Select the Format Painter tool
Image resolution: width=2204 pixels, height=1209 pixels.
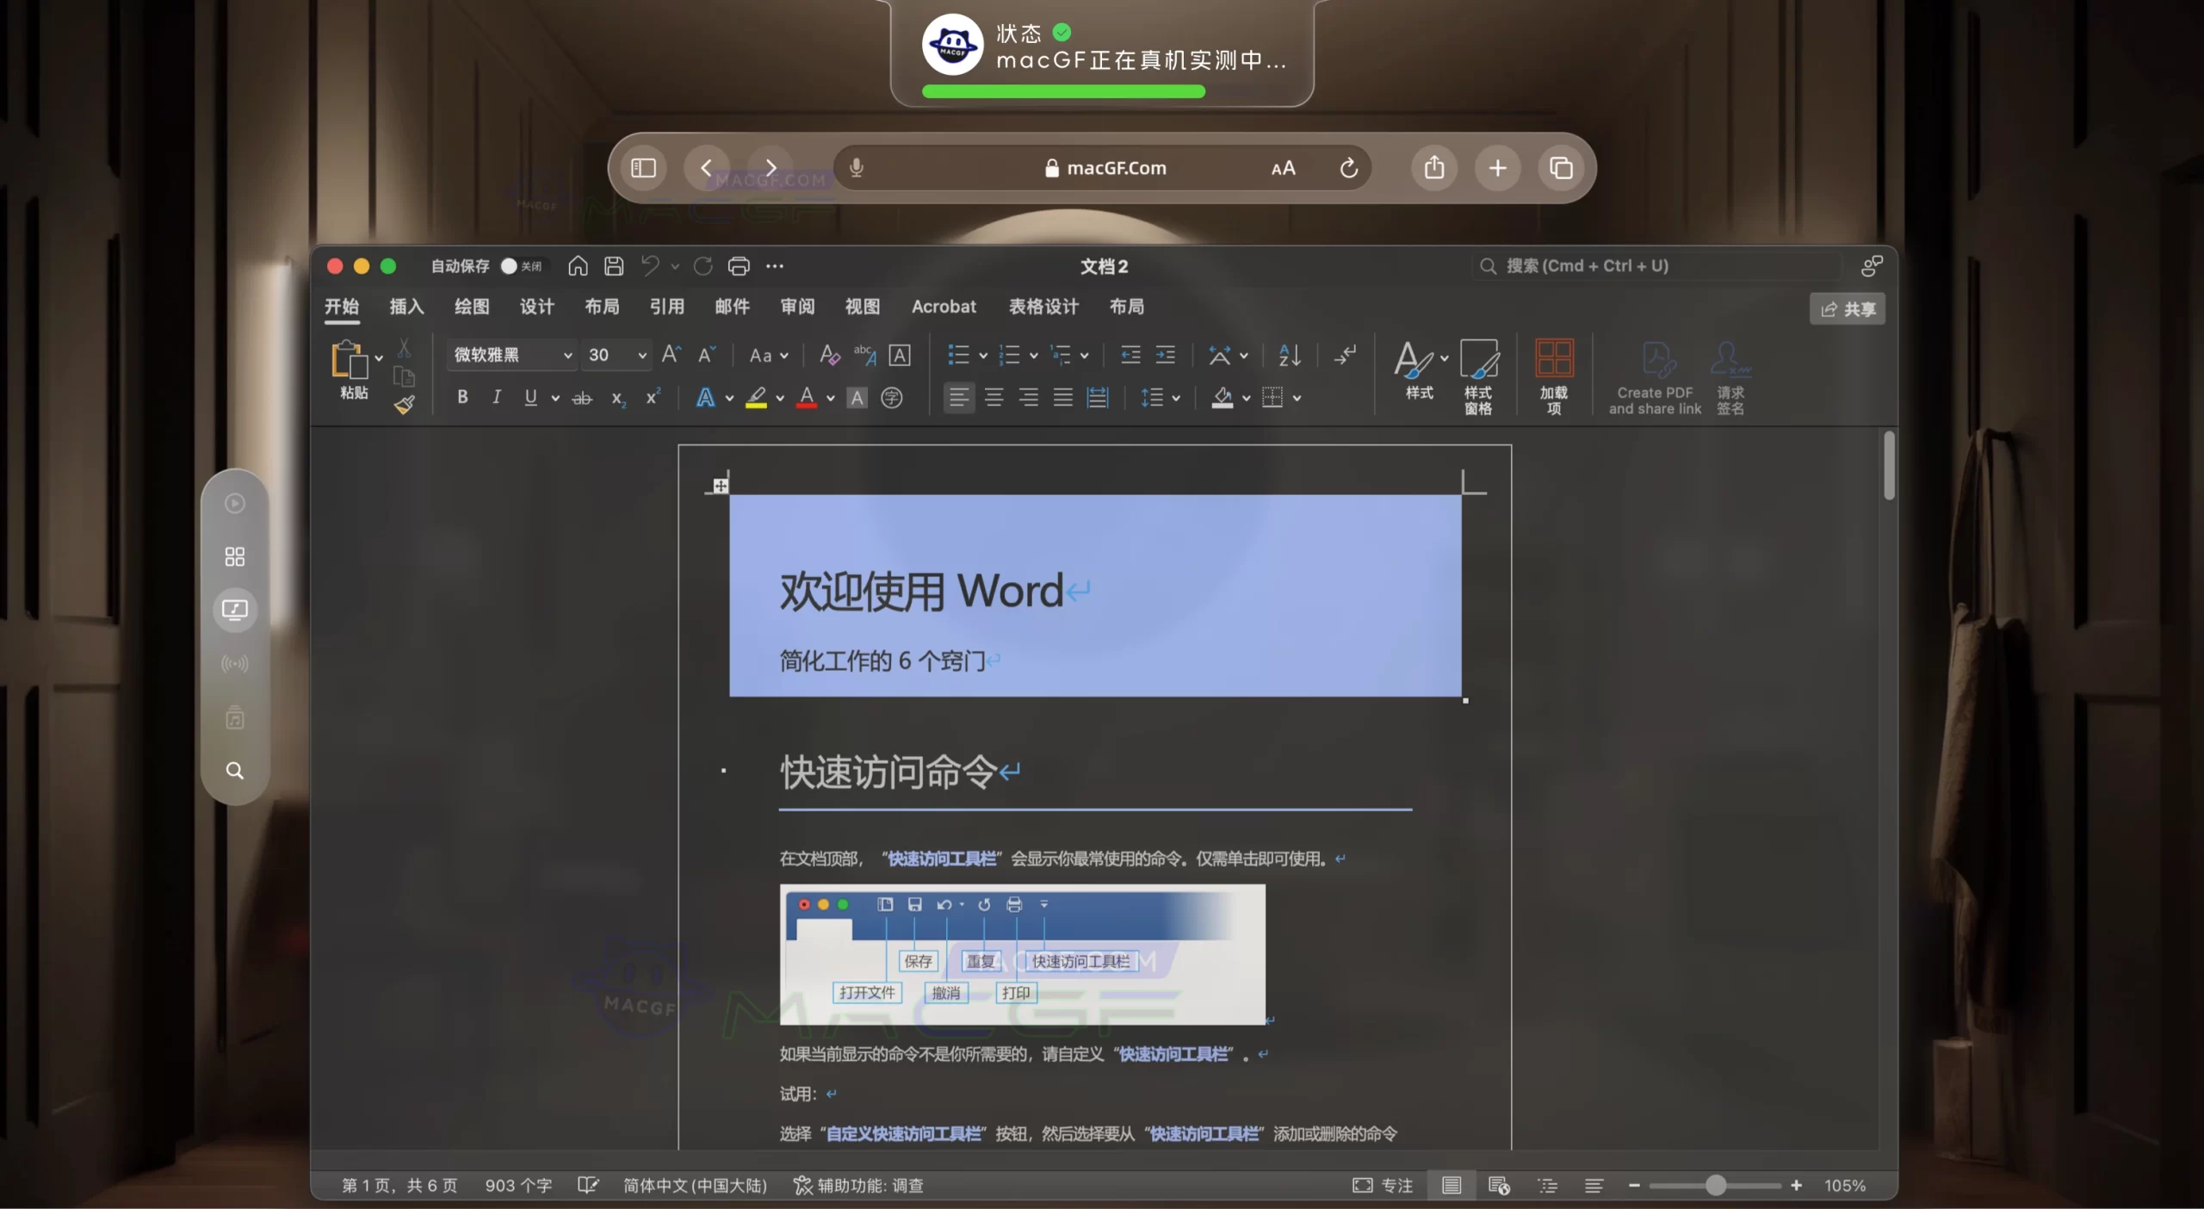tap(404, 406)
